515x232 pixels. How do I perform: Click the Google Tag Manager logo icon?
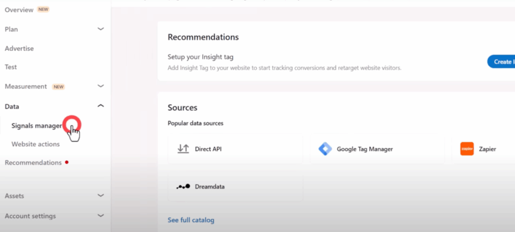(x=325, y=149)
